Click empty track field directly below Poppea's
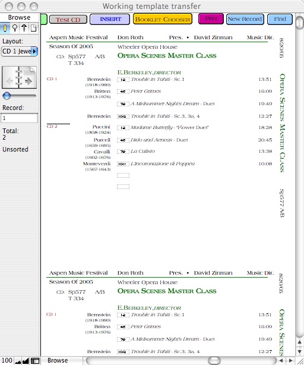The width and height of the screenshot is (304, 365). (x=123, y=175)
